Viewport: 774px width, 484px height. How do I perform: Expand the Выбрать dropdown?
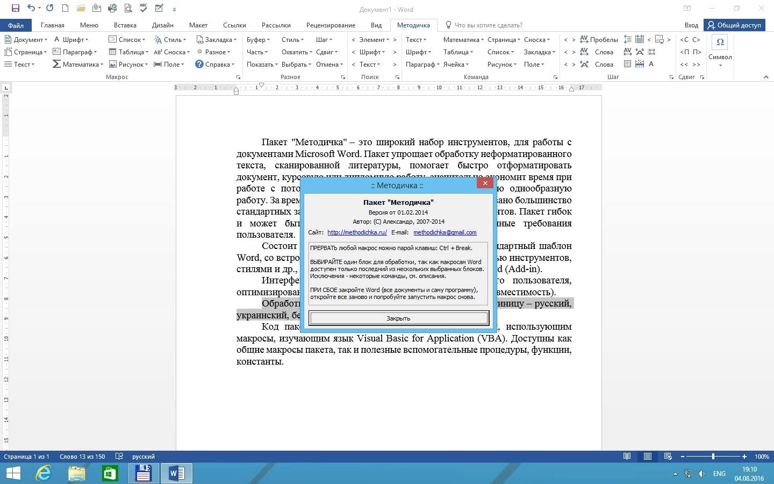click(296, 64)
